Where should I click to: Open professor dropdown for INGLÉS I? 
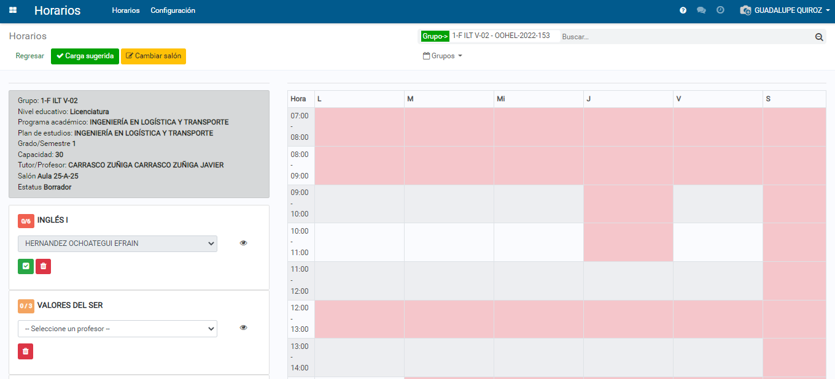point(117,243)
